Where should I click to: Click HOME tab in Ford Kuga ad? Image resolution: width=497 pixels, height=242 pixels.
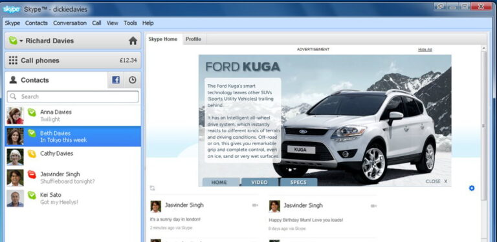pos(221,182)
